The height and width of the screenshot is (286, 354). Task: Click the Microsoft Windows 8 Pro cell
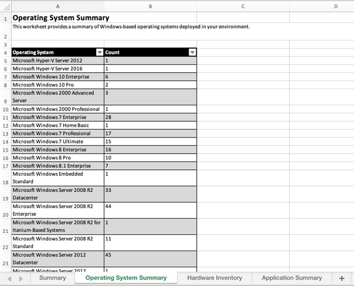tap(58, 158)
